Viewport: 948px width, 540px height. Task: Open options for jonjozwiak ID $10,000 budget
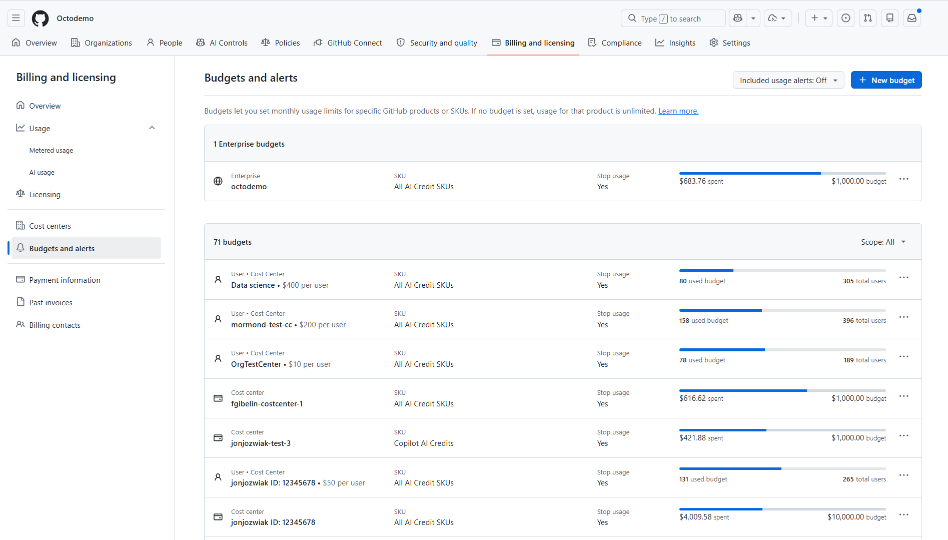904,515
